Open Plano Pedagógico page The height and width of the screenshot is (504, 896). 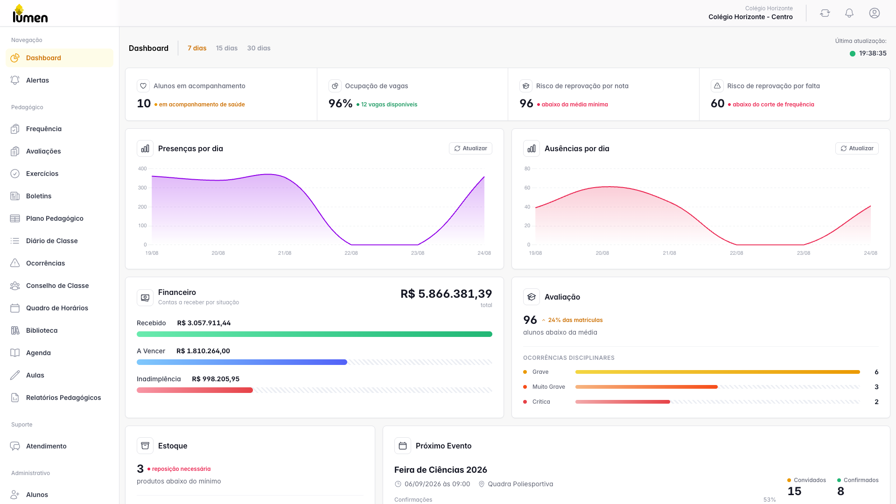click(x=60, y=218)
